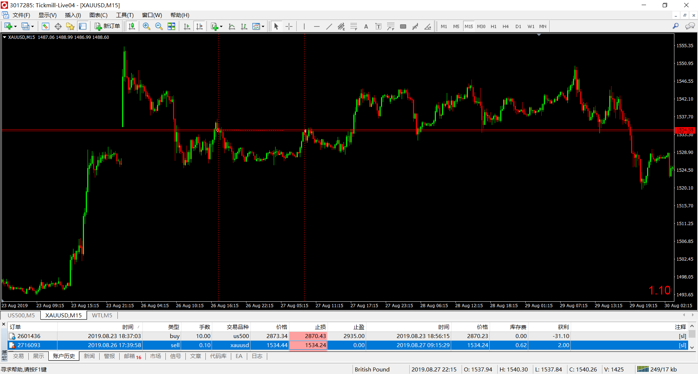Toggle the chart auto scroll button
This screenshot has width=698, height=374.
pos(187,26)
